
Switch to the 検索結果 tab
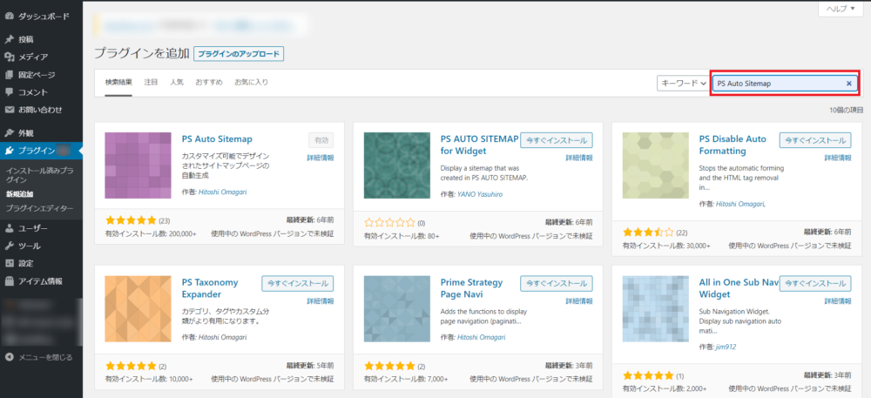tap(118, 82)
